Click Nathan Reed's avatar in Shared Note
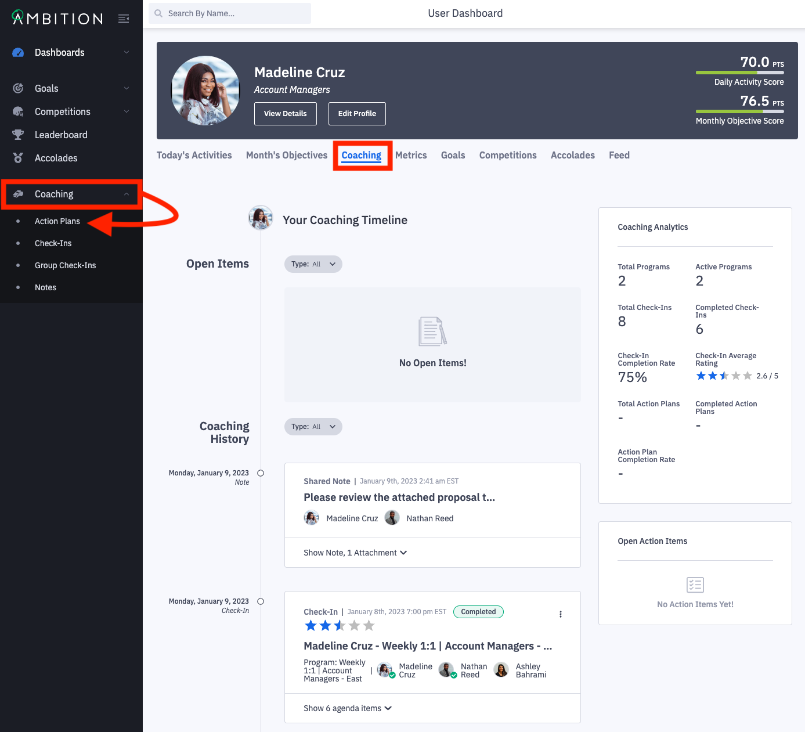The height and width of the screenshot is (732, 805). [x=392, y=518]
